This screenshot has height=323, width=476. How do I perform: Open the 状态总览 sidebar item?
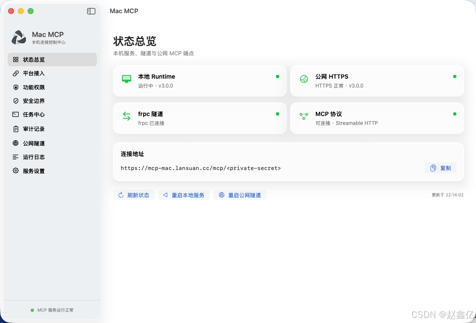[x=52, y=59]
